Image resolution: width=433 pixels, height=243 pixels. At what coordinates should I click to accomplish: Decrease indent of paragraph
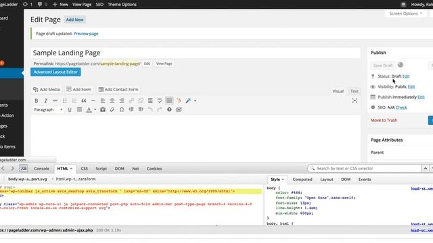tap(131, 109)
